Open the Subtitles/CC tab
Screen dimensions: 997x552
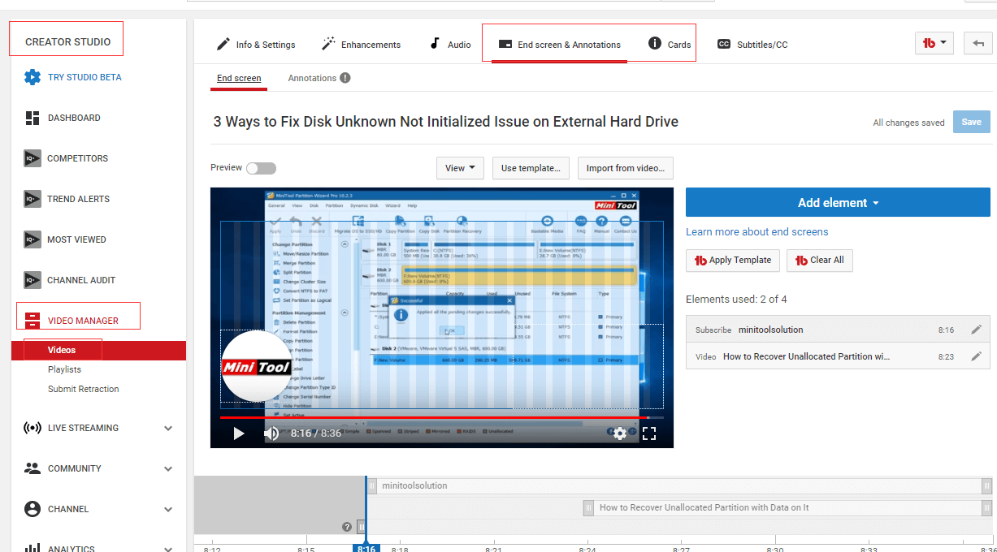pyautogui.click(x=752, y=45)
